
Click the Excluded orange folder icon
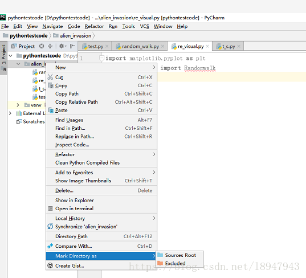(160, 263)
